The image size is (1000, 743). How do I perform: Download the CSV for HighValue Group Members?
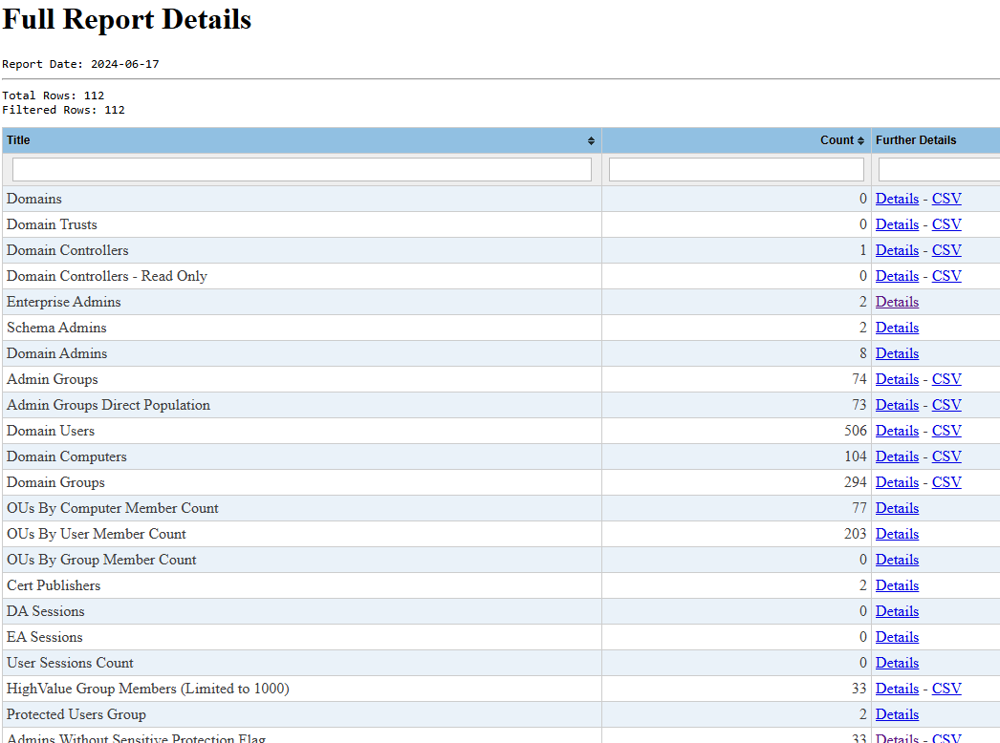click(946, 689)
